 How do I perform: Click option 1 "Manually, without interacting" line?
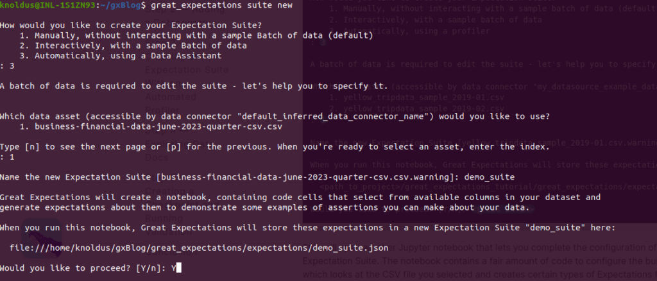203,35
